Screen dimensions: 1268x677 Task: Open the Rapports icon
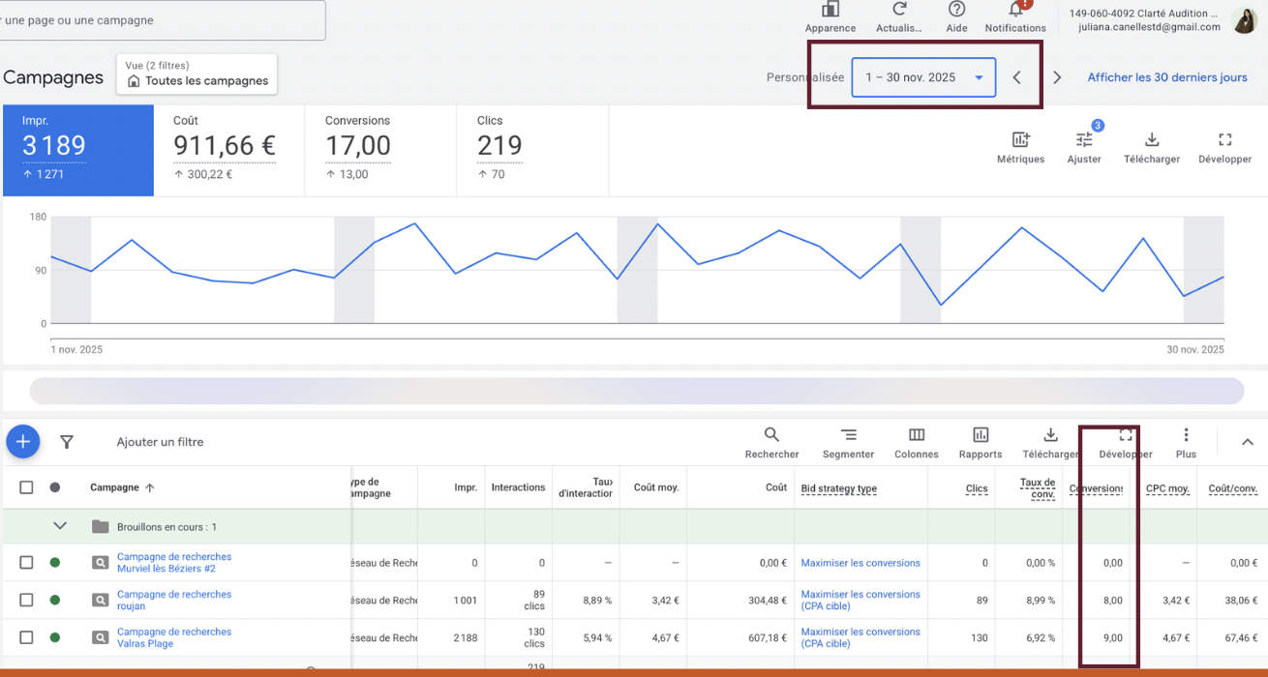point(981,435)
